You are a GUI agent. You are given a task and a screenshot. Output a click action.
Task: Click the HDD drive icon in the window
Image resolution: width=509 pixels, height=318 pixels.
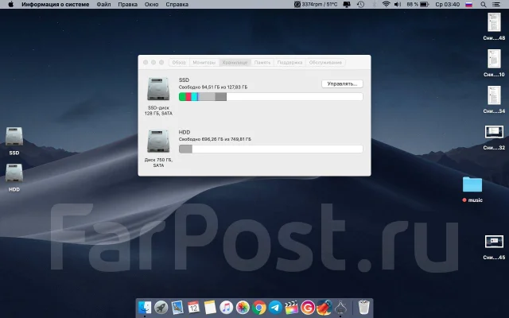[158, 142]
